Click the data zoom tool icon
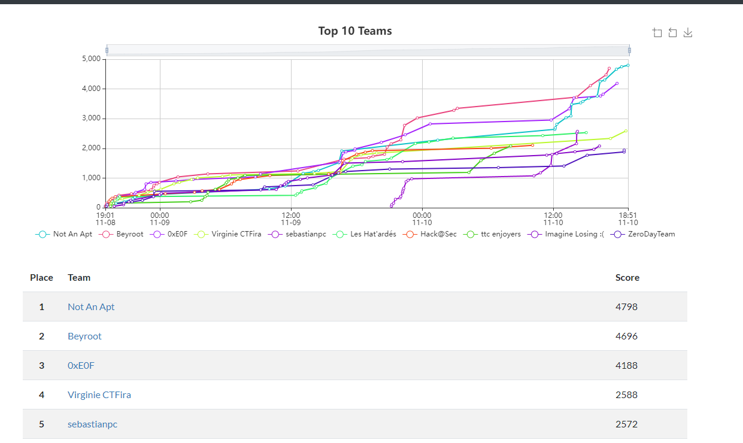Screen dimensions: 743x443 657,32
